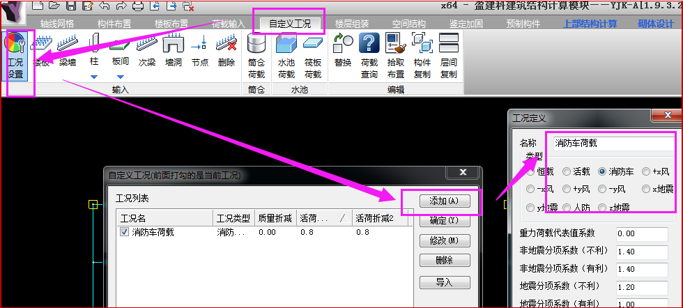Select the 节点 load tool

[x=200, y=54]
